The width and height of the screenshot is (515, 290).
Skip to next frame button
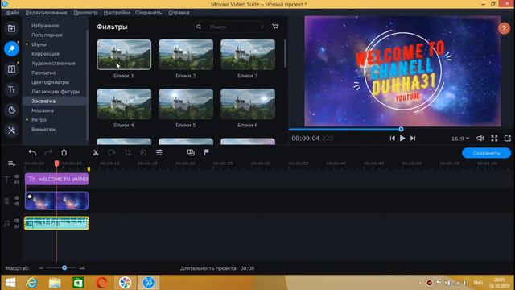413,139
